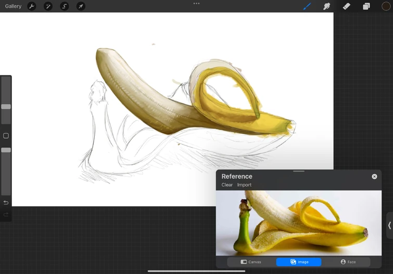393x274 pixels.
Task: Tap the Modify square button on sidebar
Action: pyautogui.click(x=6, y=136)
